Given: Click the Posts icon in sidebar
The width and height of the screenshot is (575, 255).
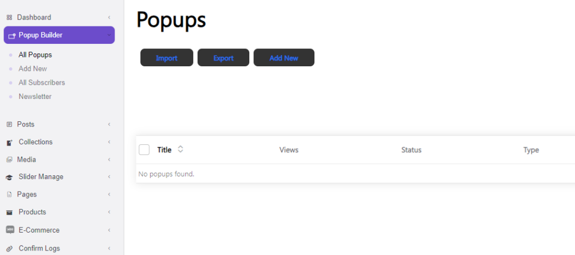Looking at the screenshot, I should 9,124.
